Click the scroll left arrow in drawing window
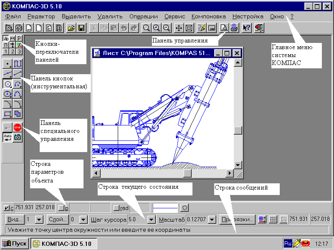Screen dimensions: 334x250 point(96,173)
